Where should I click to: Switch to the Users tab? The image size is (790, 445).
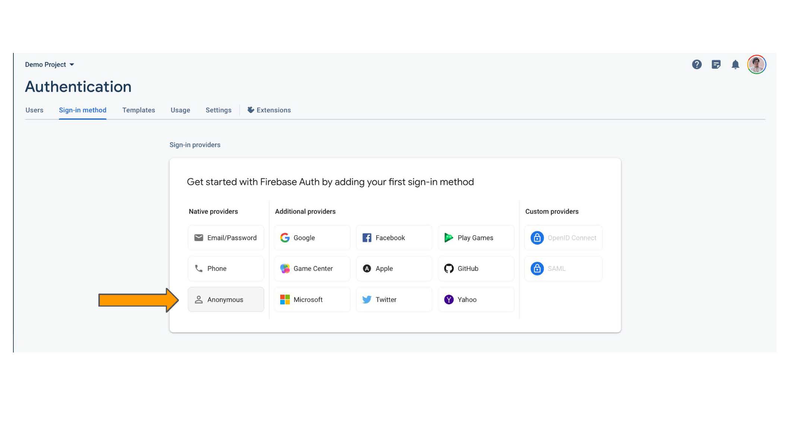point(34,110)
